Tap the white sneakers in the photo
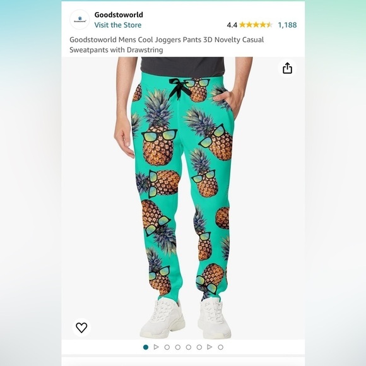Screen dimensions: 366x366 point(186,318)
